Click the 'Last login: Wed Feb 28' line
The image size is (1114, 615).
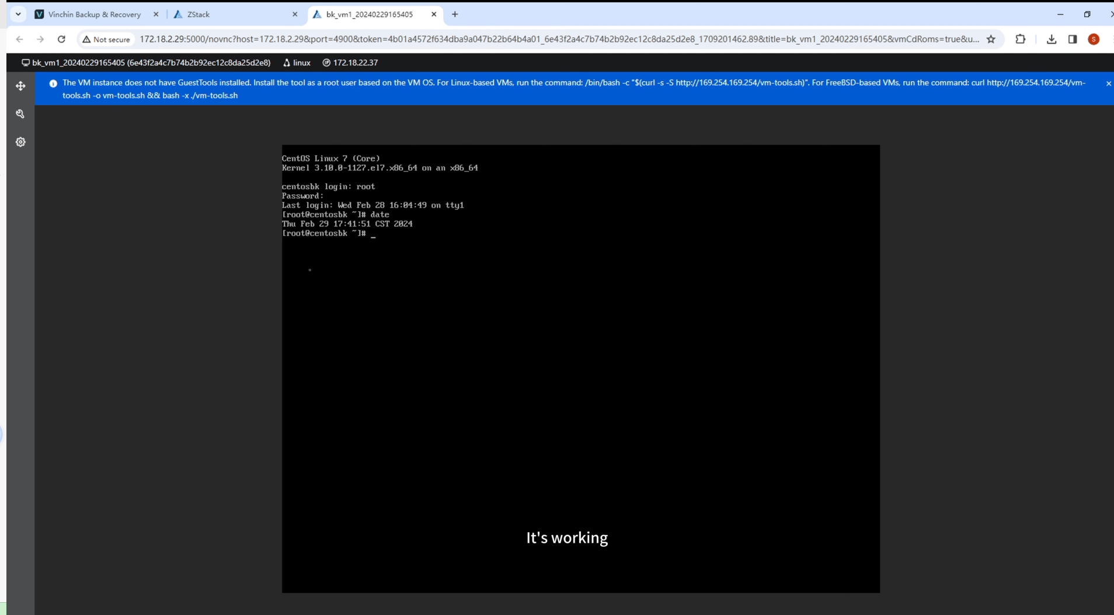point(373,205)
